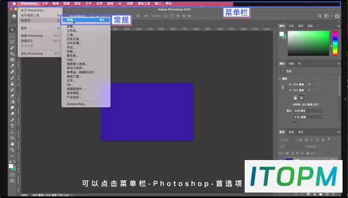Click the highlighted 常规 menu entry
The width and height of the screenshot is (348, 198).
85,20
